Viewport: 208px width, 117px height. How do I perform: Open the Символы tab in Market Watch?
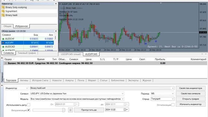[x=9, y=53]
